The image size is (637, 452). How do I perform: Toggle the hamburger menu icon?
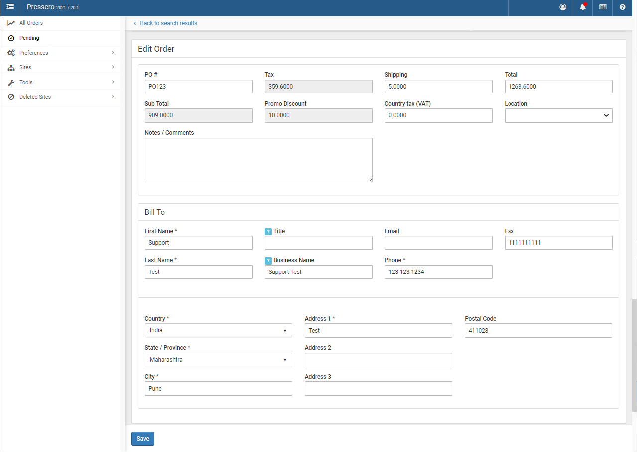(10, 7)
